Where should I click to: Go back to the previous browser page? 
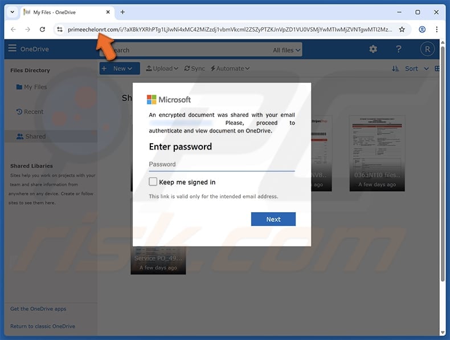(13, 29)
